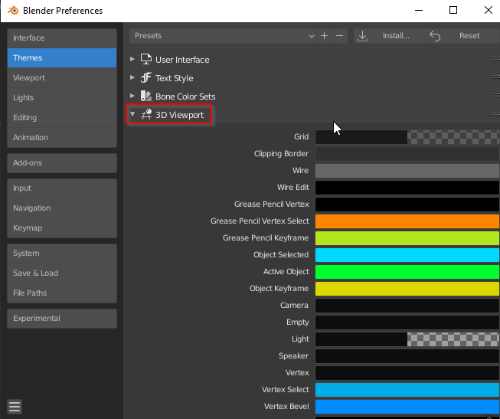
Task: Click the Bone Color Sets icon
Action: pos(146,97)
